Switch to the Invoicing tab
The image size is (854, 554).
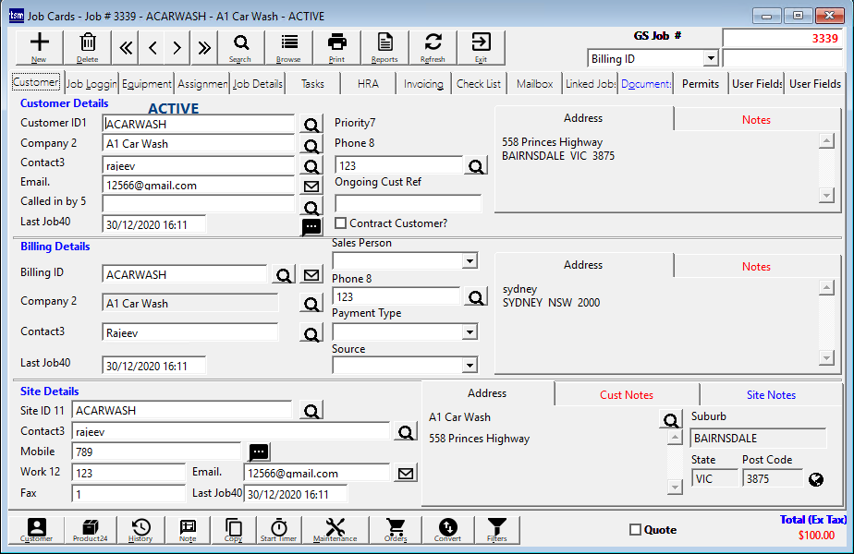[x=423, y=83]
